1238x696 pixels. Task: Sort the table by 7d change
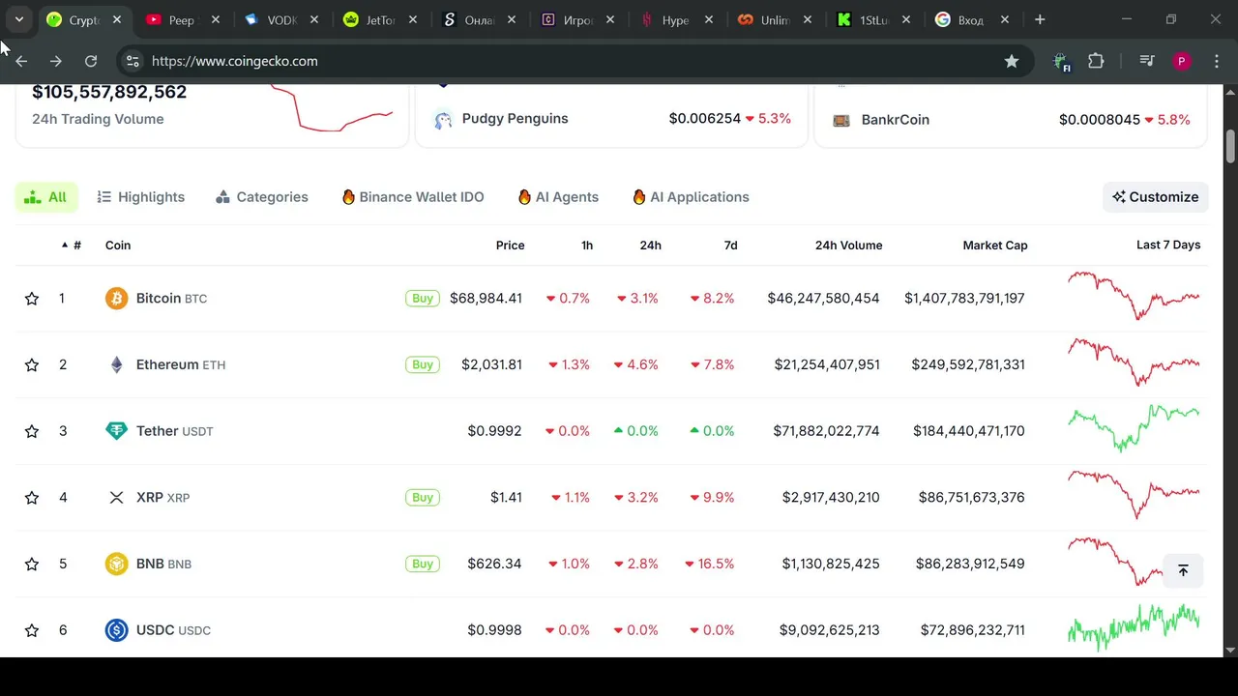click(730, 246)
